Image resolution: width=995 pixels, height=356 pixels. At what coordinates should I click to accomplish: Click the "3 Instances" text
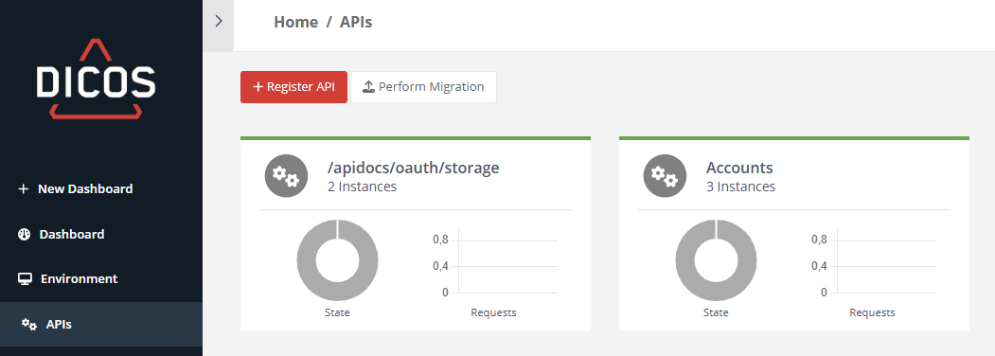click(740, 187)
